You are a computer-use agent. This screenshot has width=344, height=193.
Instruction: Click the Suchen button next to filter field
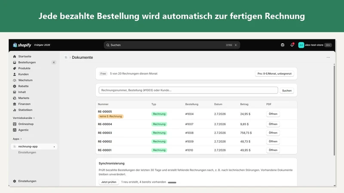coord(287,90)
